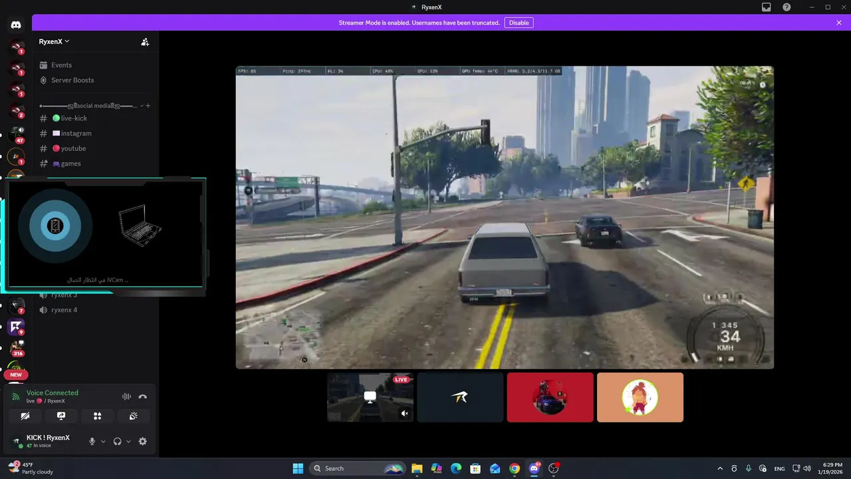Select the red car avatar participant tile
This screenshot has height=479, width=851.
pyautogui.click(x=550, y=397)
